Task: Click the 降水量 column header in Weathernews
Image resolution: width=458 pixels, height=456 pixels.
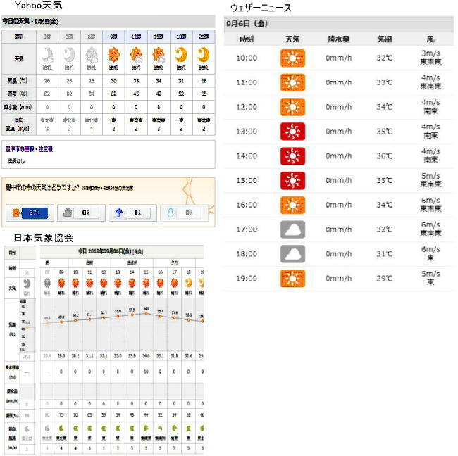Action: pyautogui.click(x=338, y=39)
